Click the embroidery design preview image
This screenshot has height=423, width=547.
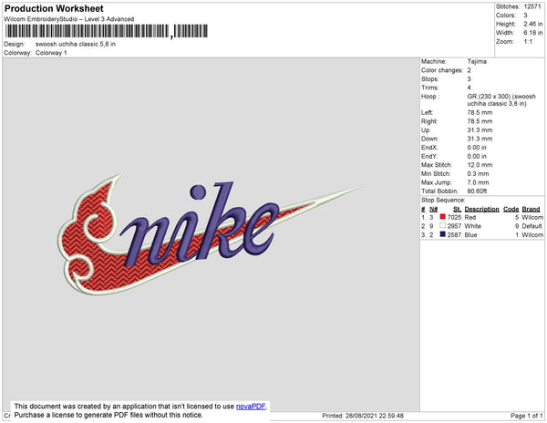click(x=211, y=234)
